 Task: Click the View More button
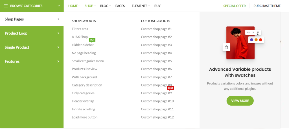tap(240, 101)
